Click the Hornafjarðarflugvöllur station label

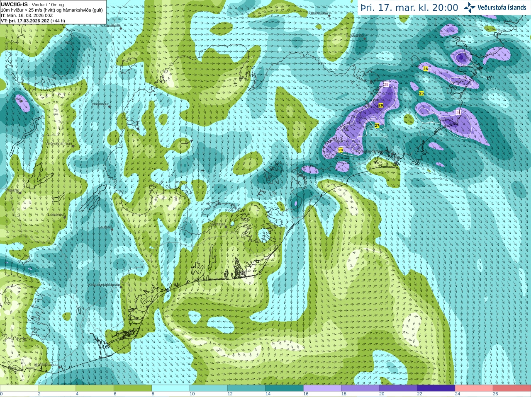(374, 151)
